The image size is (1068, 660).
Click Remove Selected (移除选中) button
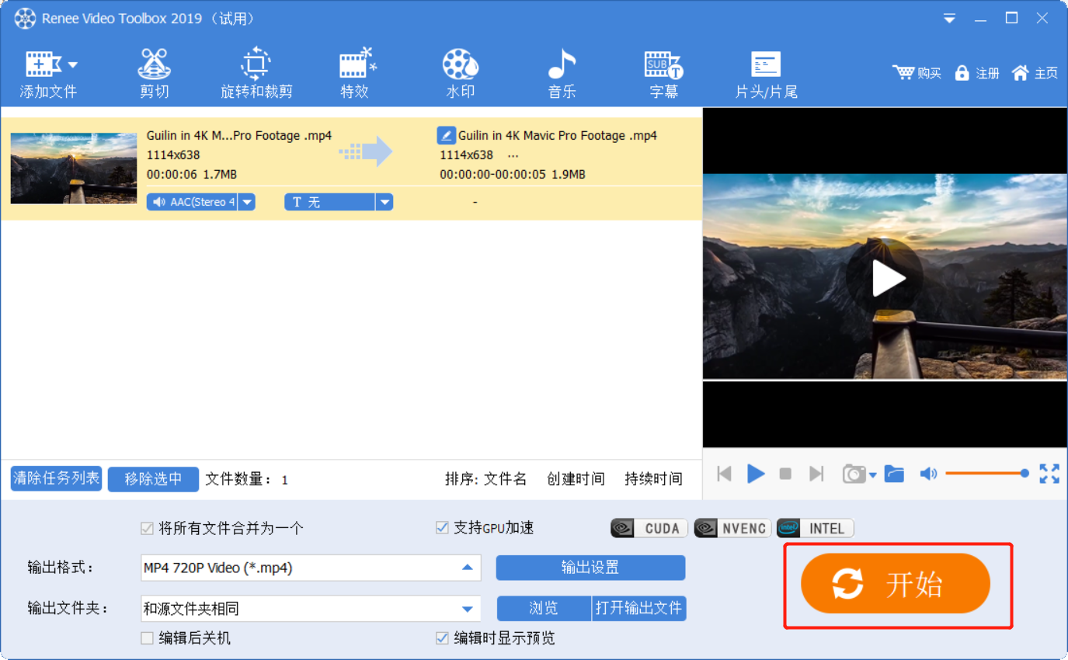[x=153, y=479]
